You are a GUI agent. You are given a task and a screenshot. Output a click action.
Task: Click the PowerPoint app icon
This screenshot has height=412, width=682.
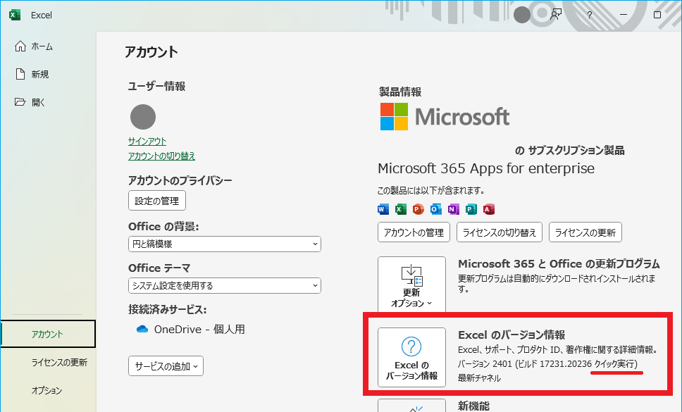pos(418,209)
